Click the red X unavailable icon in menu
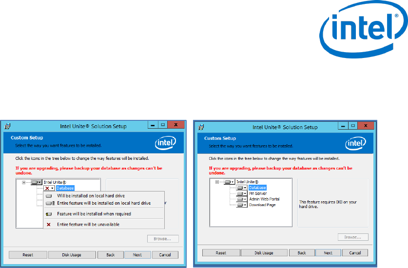 pyautogui.click(x=49, y=224)
